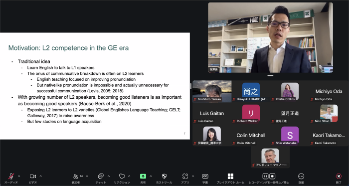
Task: Expand the video options chevron
Action: point(41,176)
